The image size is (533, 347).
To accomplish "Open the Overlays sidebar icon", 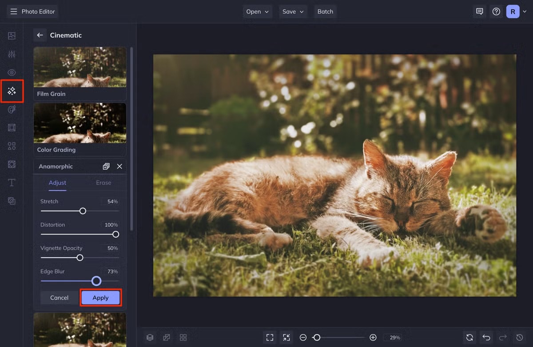I will [12, 164].
